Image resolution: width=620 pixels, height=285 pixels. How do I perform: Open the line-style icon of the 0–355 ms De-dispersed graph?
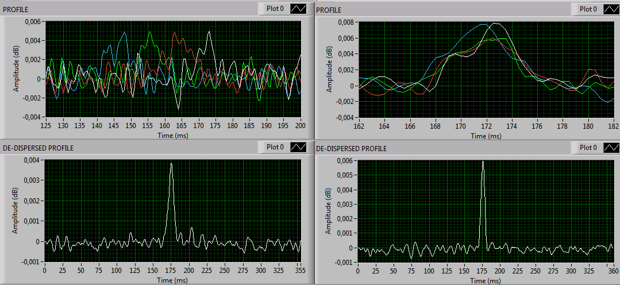point(299,148)
